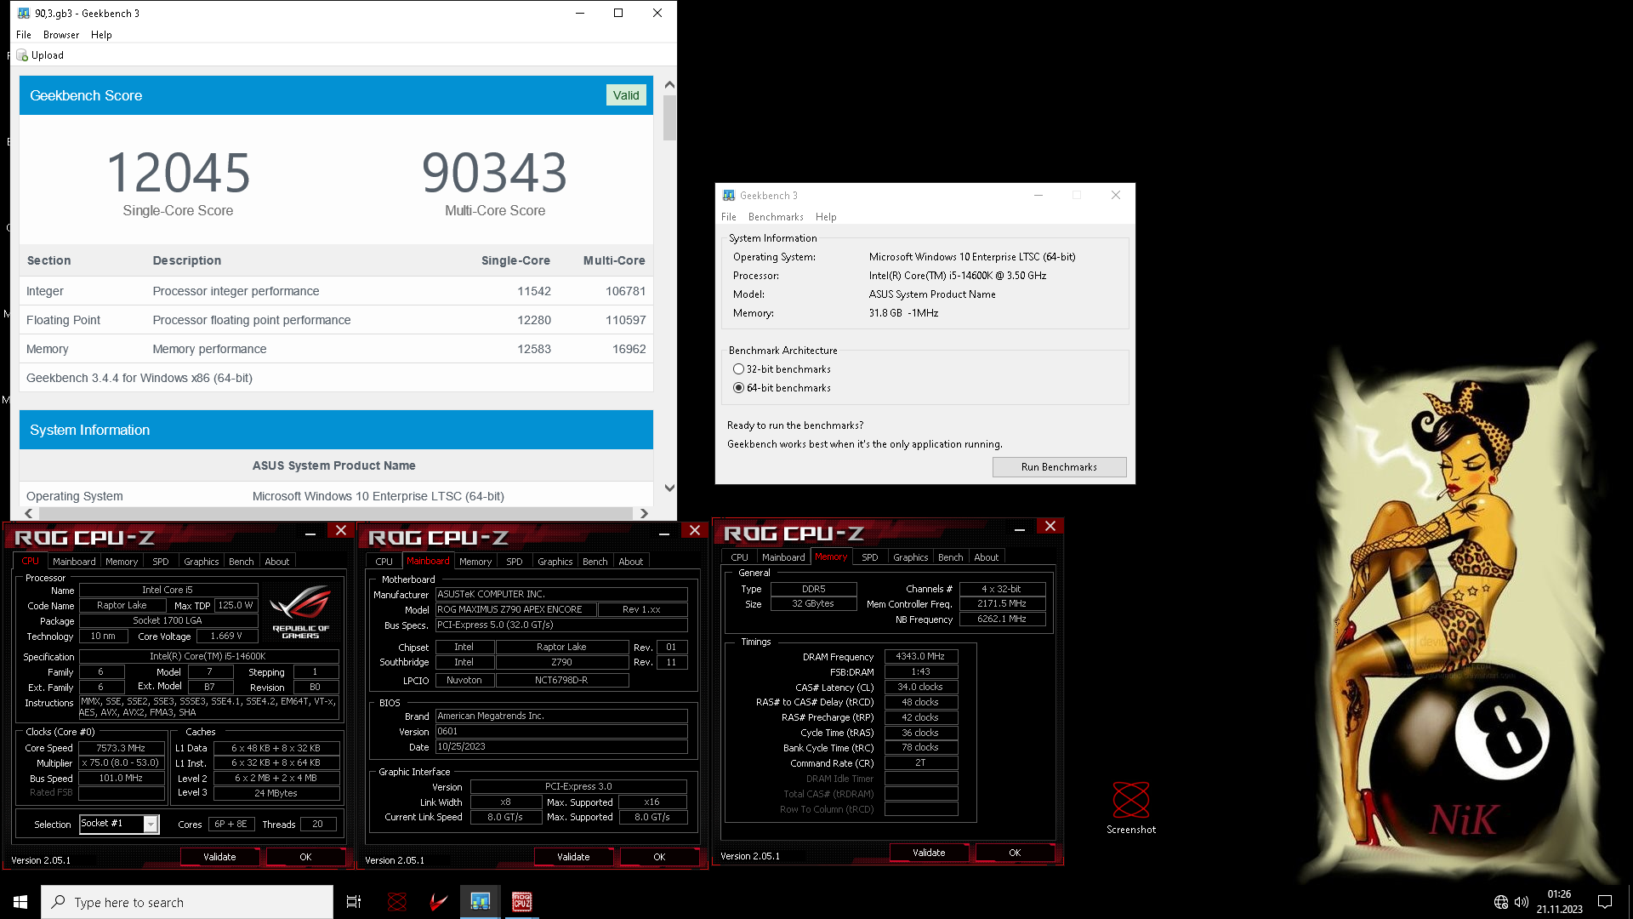The height and width of the screenshot is (919, 1633).
Task: Select 64-bit benchmarks option
Action: [782, 388]
